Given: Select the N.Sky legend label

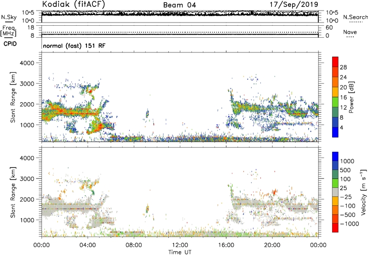Looking at the screenshot, I should [x=9, y=17].
